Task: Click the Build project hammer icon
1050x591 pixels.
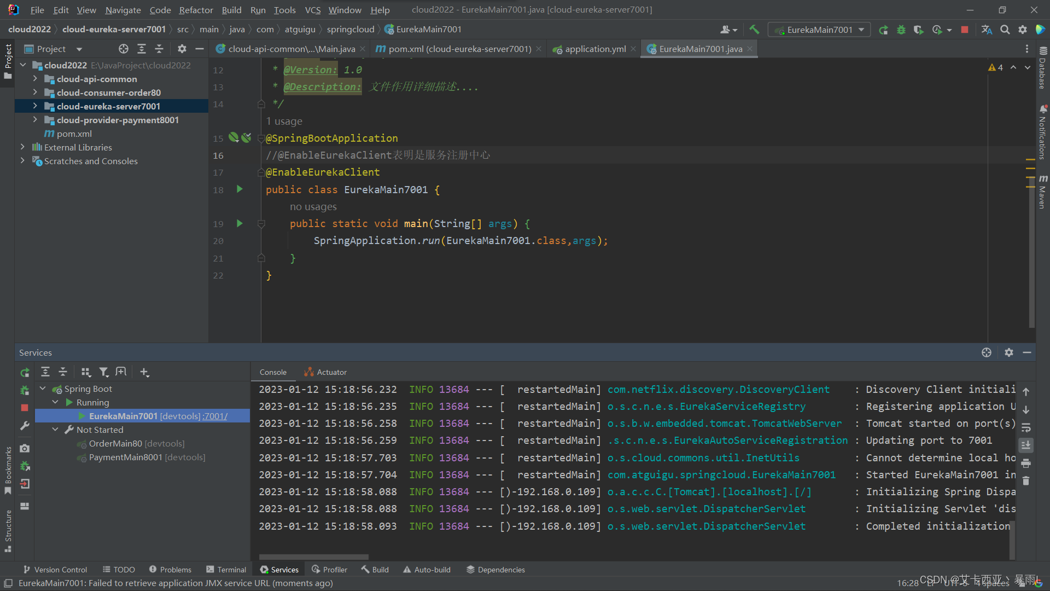Action: click(754, 30)
